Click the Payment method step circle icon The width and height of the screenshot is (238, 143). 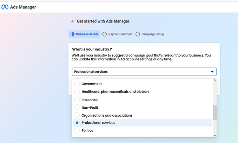105,34
